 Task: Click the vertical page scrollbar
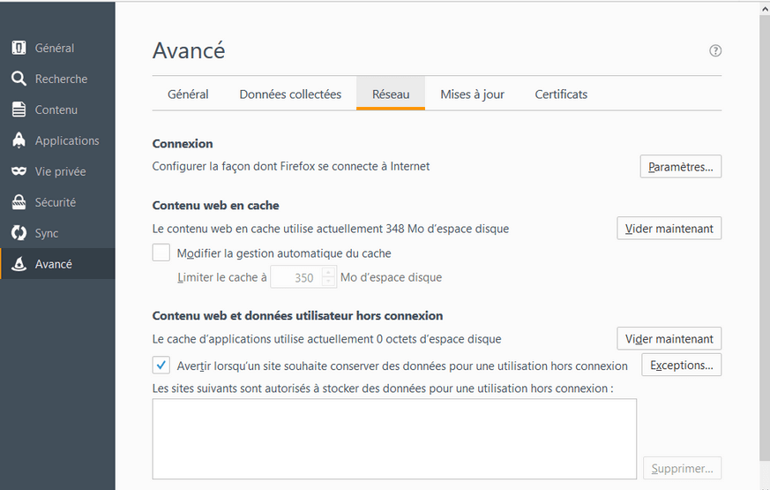pyautogui.click(x=764, y=236)
